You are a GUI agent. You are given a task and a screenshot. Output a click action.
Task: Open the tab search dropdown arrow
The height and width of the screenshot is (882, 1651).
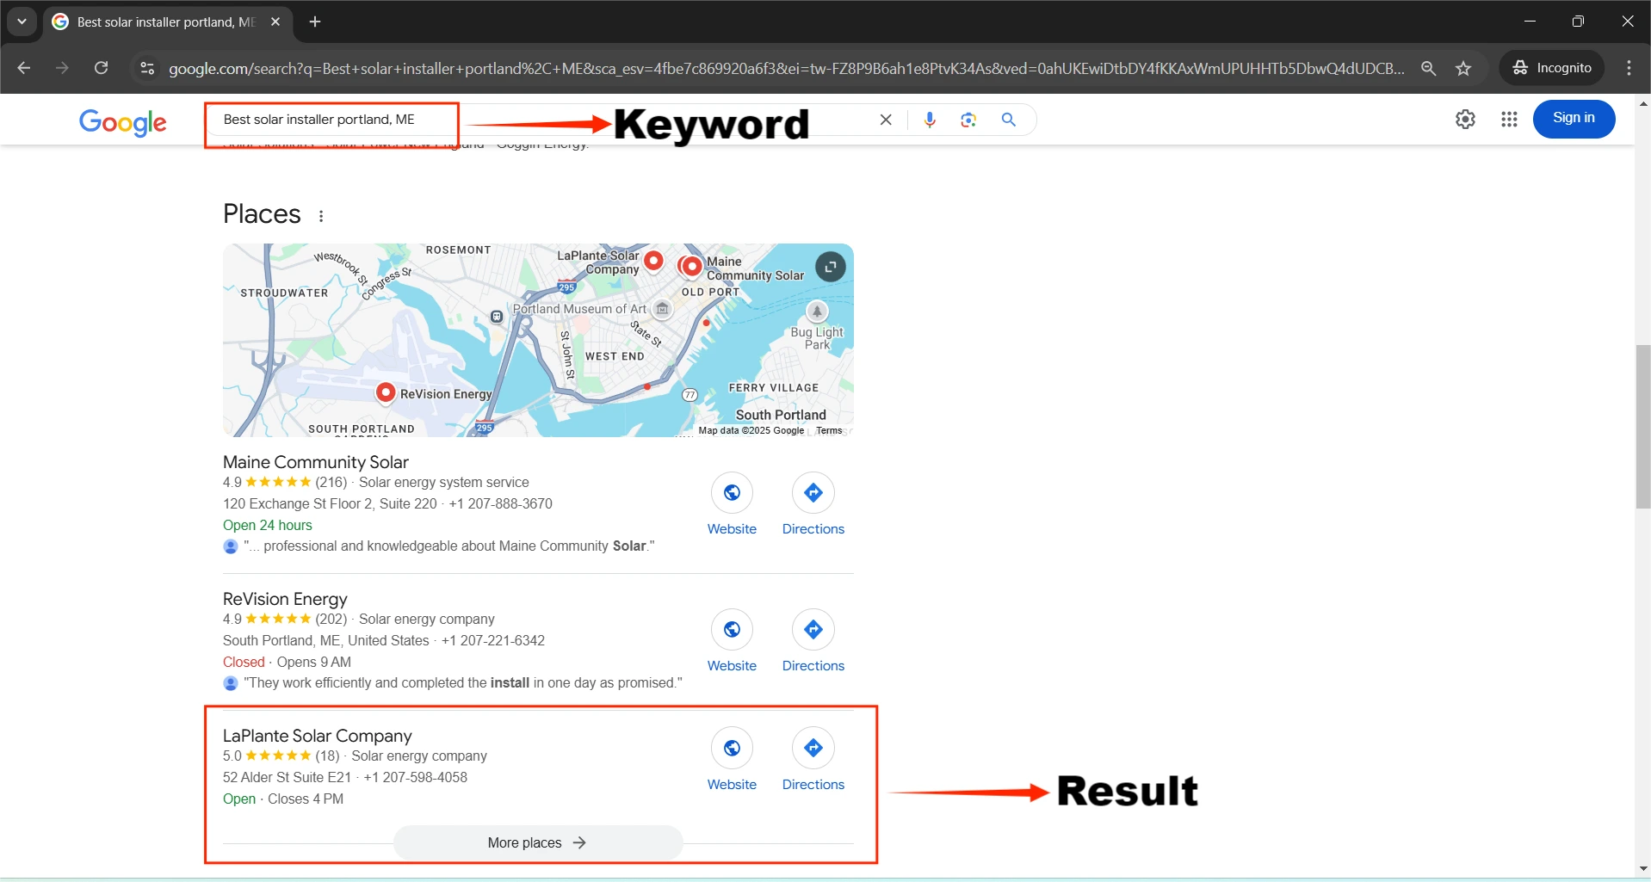(x=22, y=22)
